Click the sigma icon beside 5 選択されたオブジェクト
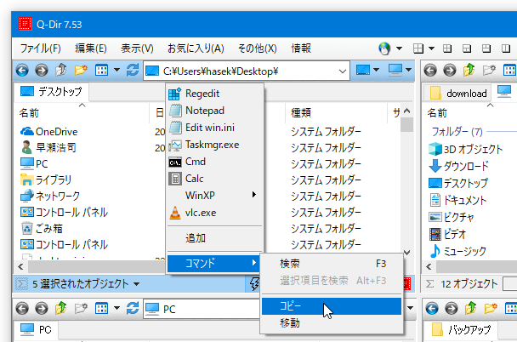 [x=22, y=283]
